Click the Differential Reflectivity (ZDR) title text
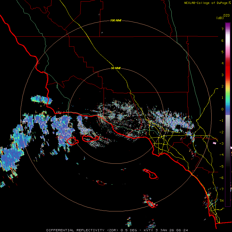The image size is (232, 232). pyautogui.click(x=82, y=230)
